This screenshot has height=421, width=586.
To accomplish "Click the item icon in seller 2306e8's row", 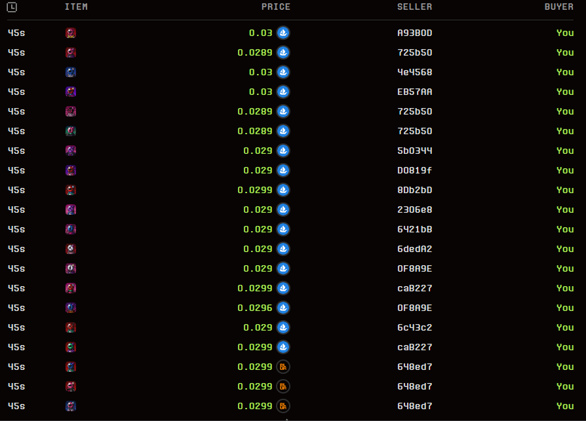I will coord(70,210).
